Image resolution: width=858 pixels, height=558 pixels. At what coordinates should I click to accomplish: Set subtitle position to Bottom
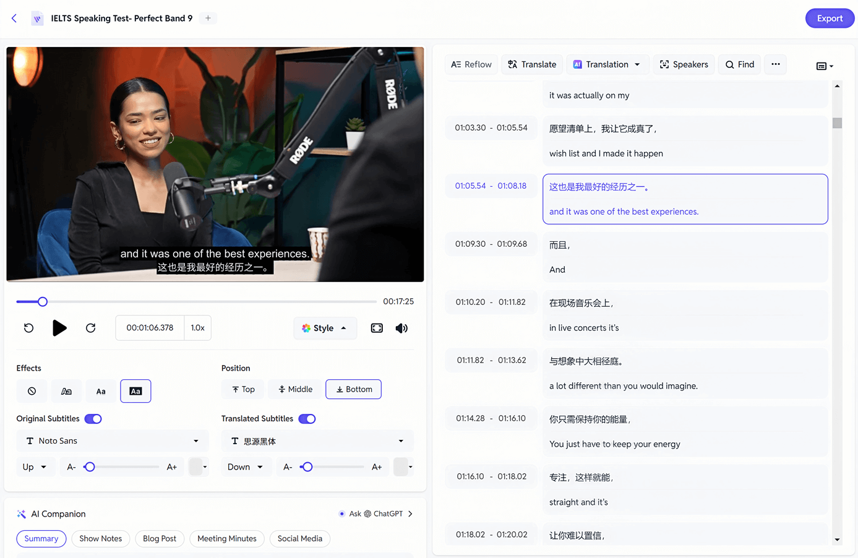pyautogui.click(x=354, y=389)
